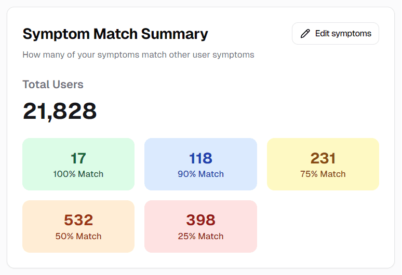Click the subtitle about matching other users' symptoms
Image resolution: width=402 pixels, height=275 pixels.
coord(139,55)
